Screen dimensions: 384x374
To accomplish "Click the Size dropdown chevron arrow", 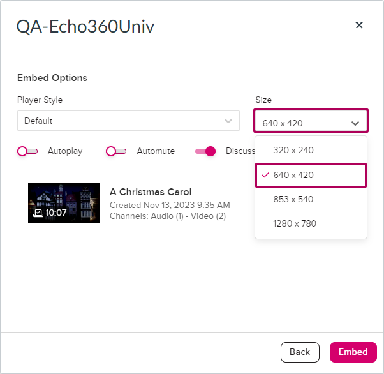I will coord(355,123).
